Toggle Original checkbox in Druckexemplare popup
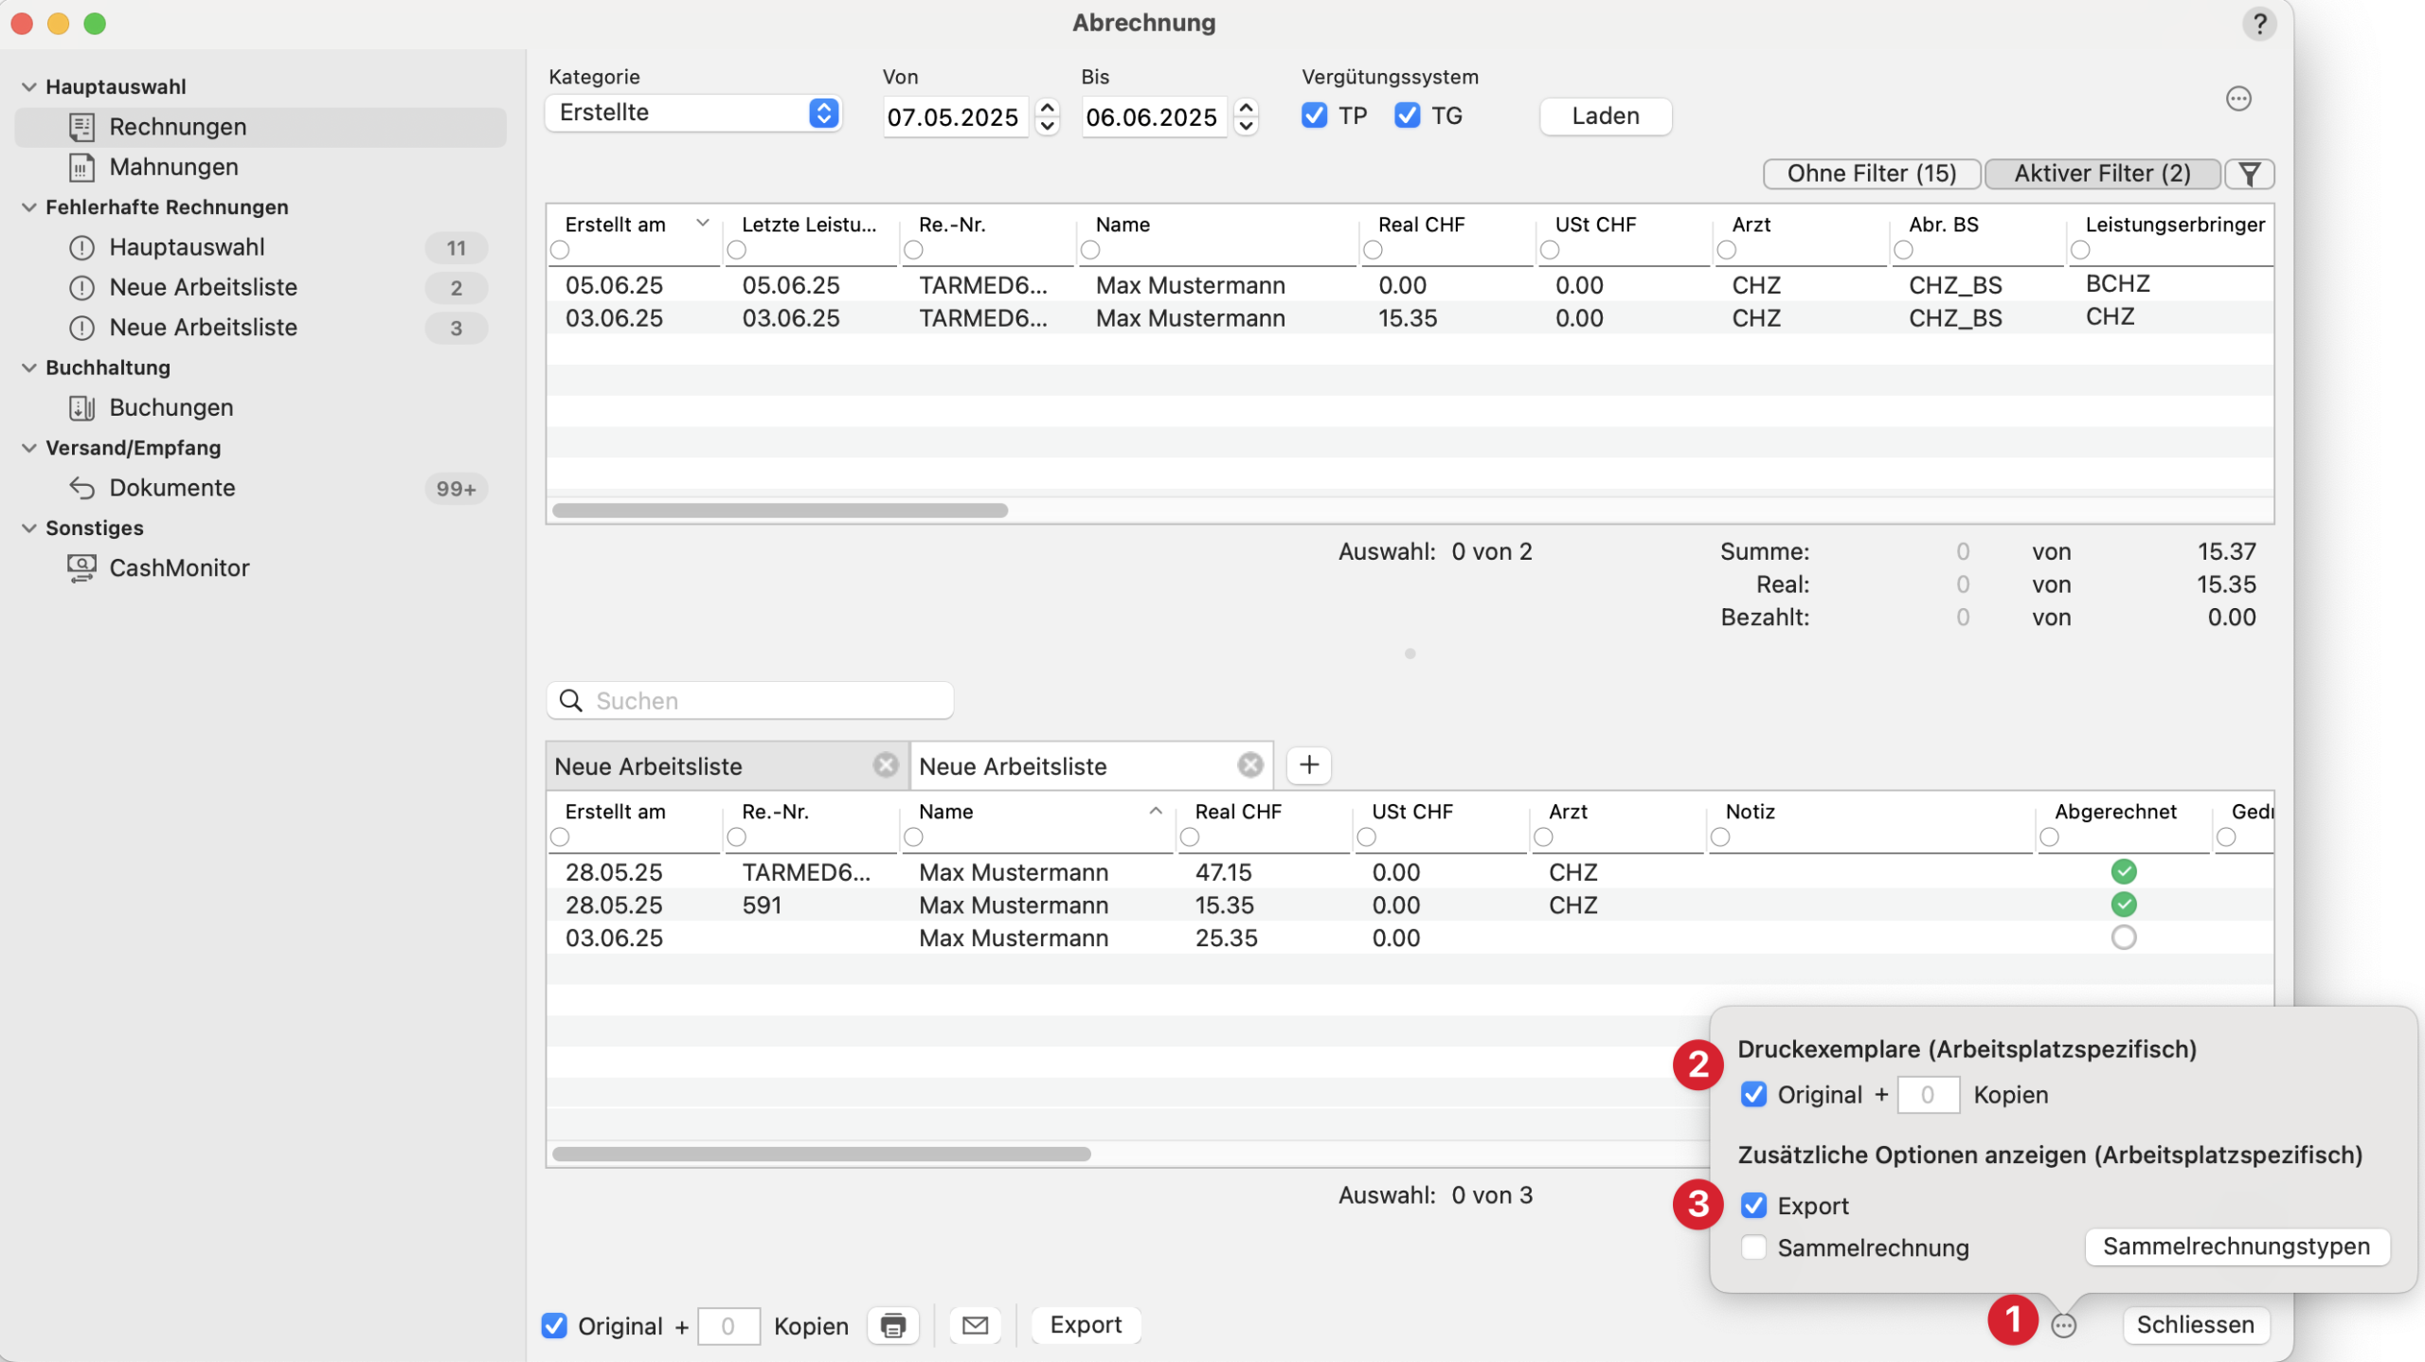 pyautogui.click(x=1753, y=1095)
